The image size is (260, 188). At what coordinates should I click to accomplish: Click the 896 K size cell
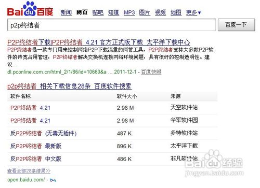(124, 146)
